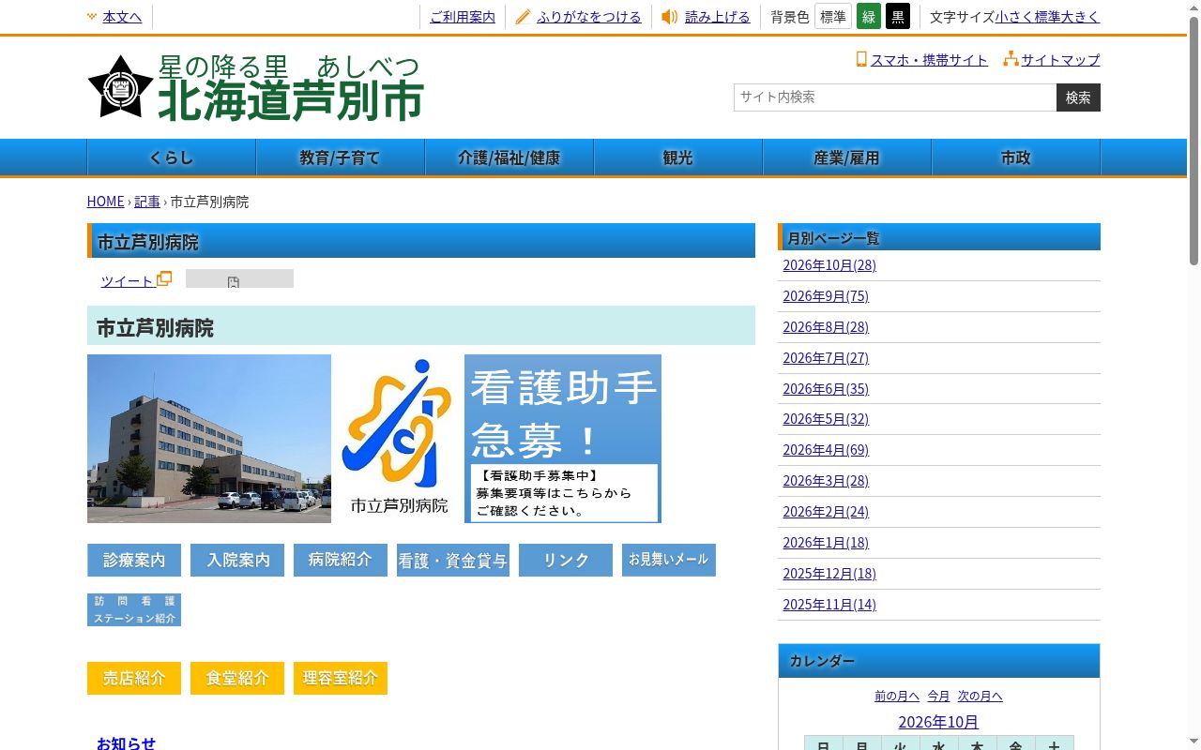Open the 2025年11月(14) monthly archive

[x=829, y=605]
